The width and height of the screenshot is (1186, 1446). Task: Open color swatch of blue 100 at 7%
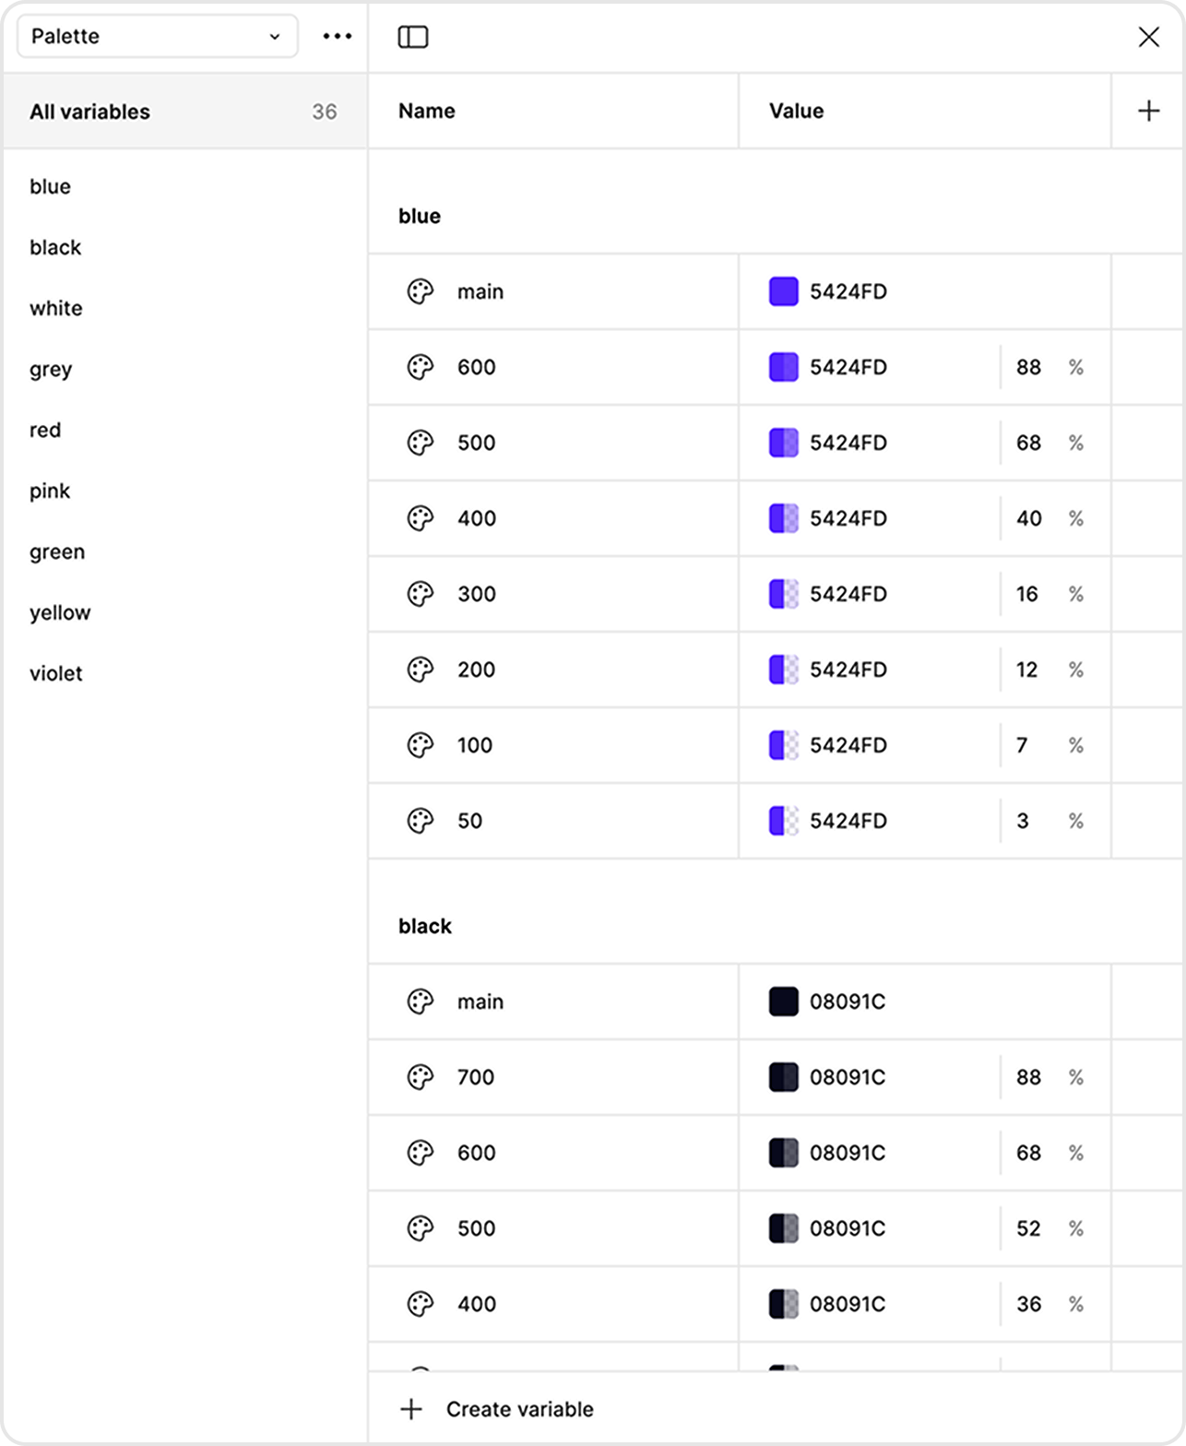coord(784,745)
